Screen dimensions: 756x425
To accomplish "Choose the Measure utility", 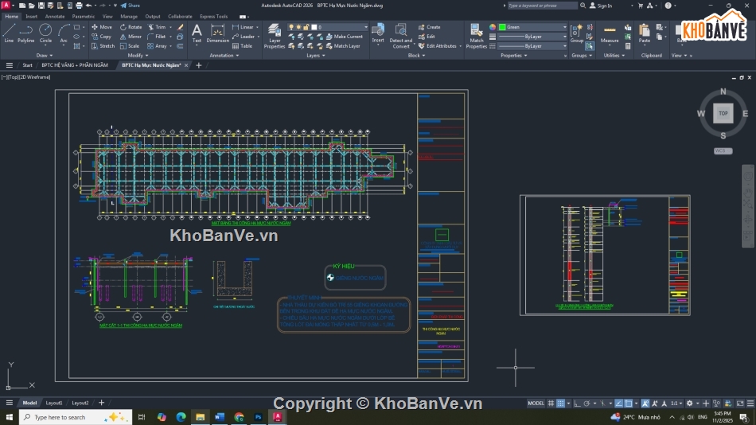I will click(x=610, y=33).
